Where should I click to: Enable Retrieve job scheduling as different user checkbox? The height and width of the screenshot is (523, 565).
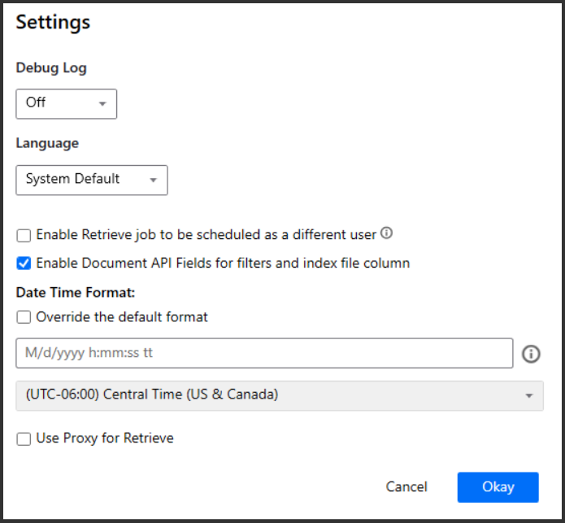(x=24, y=235)
